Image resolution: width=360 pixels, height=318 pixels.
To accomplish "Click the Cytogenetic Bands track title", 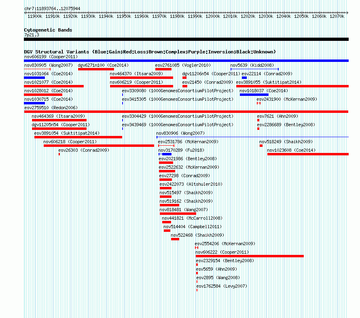I will 48,30.
